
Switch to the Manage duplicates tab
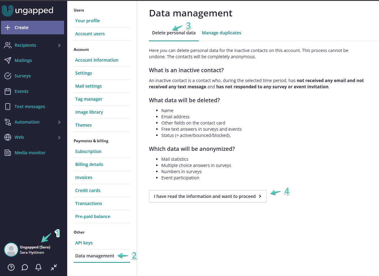pyautogui.click(x=221, y=33)
